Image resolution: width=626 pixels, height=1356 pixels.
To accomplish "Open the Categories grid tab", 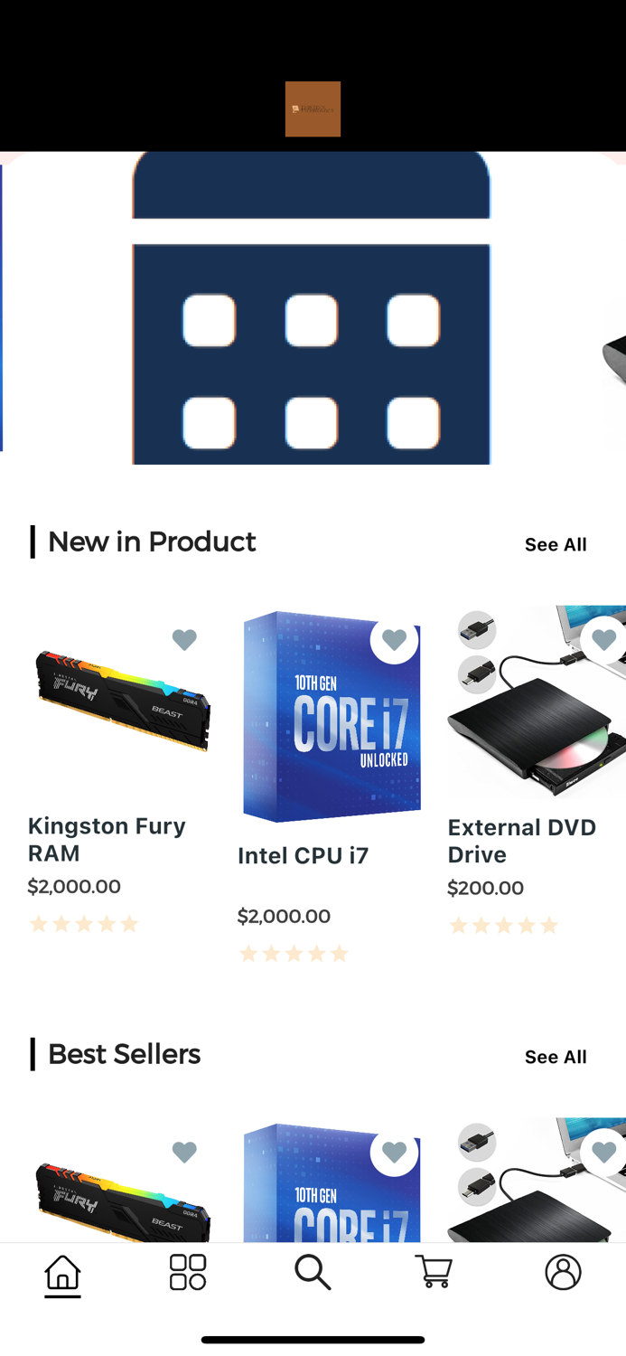I will tap(188, 1272).
